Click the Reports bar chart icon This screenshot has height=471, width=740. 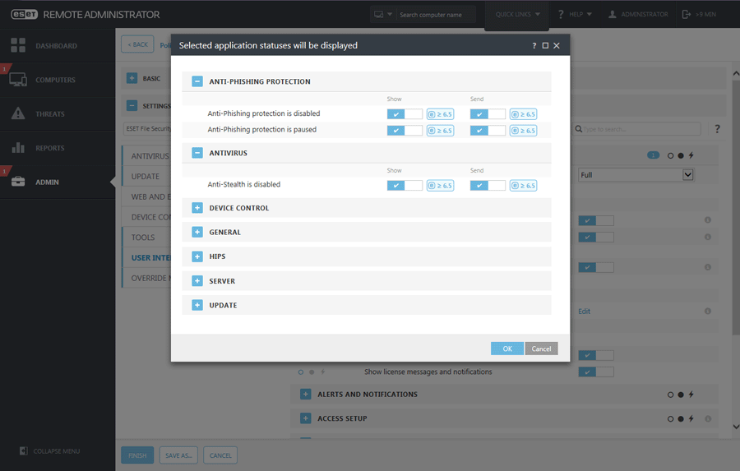[18, 148]
